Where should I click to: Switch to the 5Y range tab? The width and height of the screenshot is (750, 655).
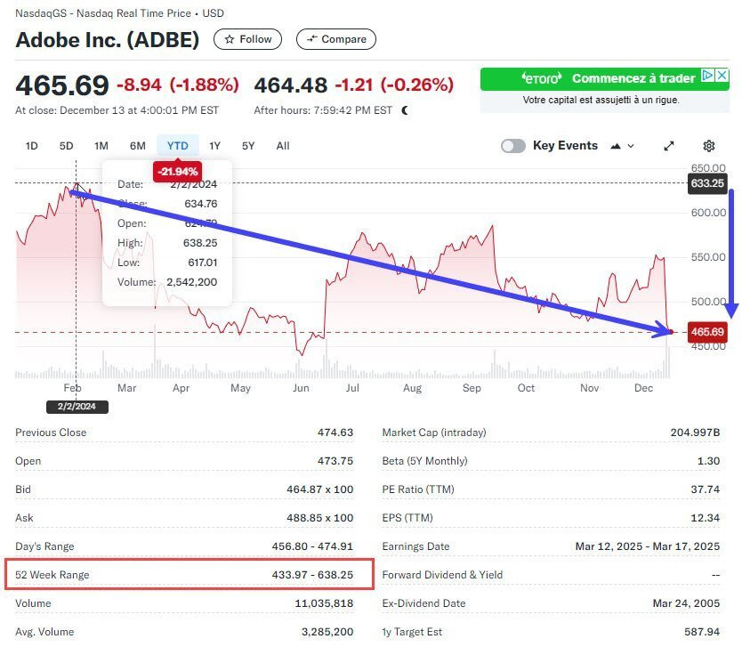point(248,146)
